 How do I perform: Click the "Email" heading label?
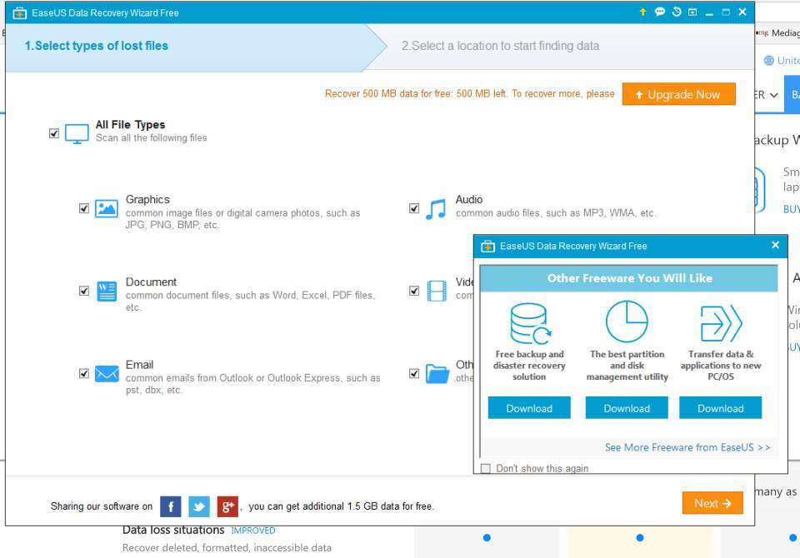(140, 365)
